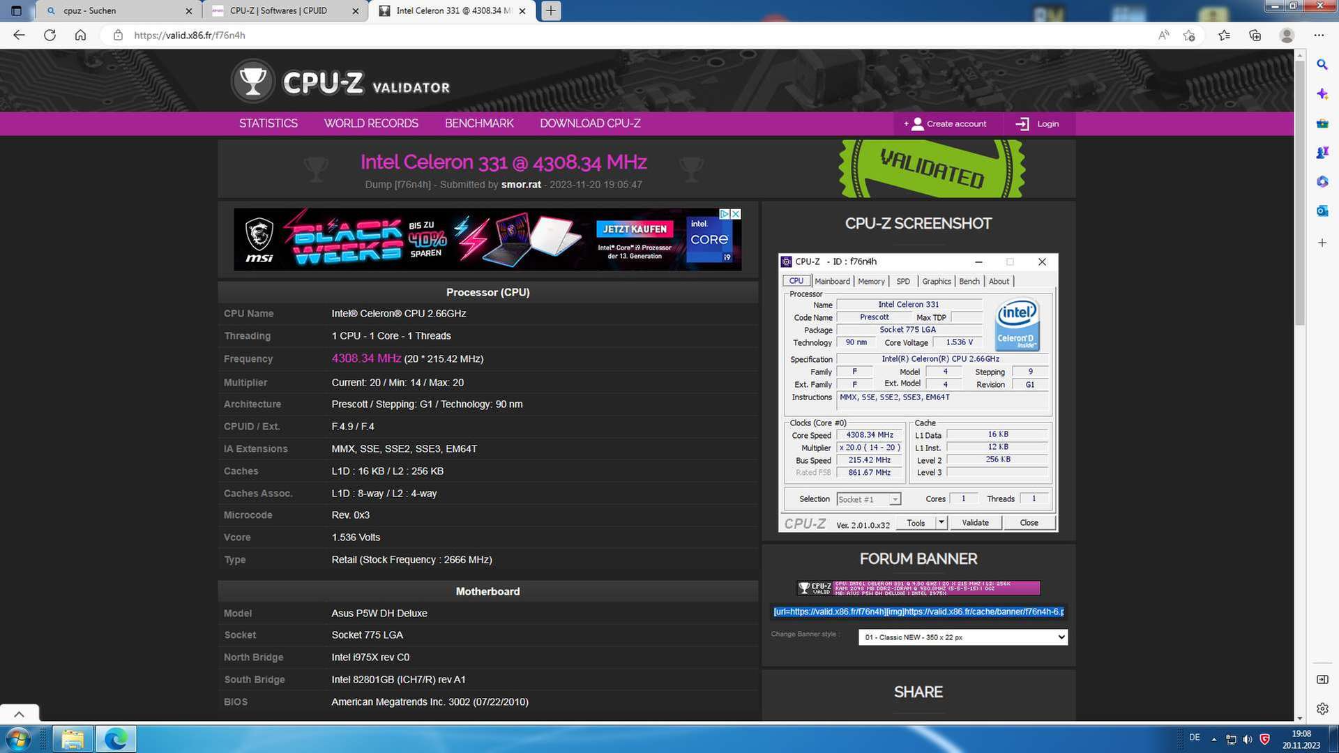Viewport: 1339px width, 753px height.
Task: Open the Change Banner style dropdown
Action: point(962,637)
